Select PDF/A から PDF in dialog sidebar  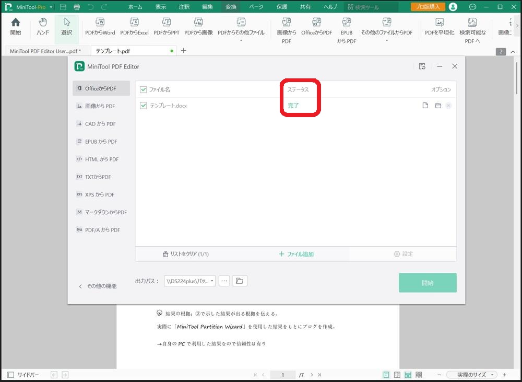pyautogui.click(x=101, y=229)
